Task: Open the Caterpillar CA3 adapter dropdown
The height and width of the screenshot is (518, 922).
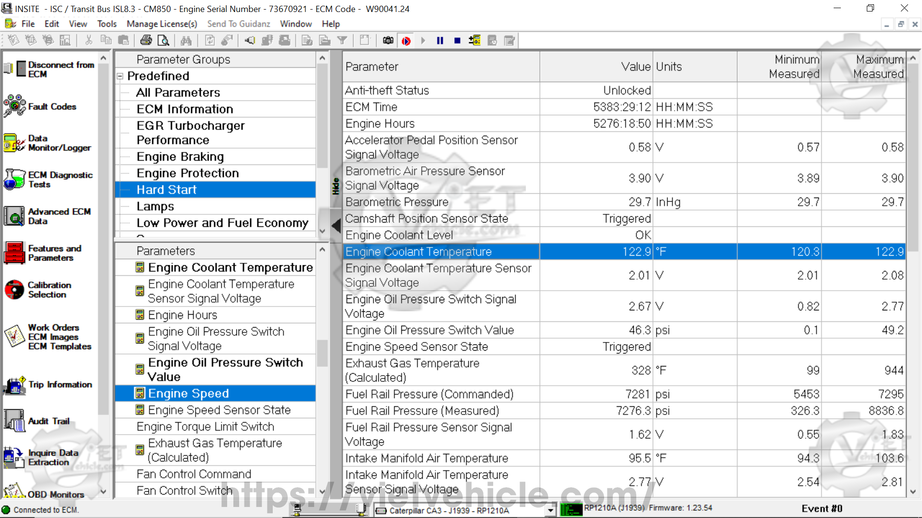Action: [x=550, y=511]
